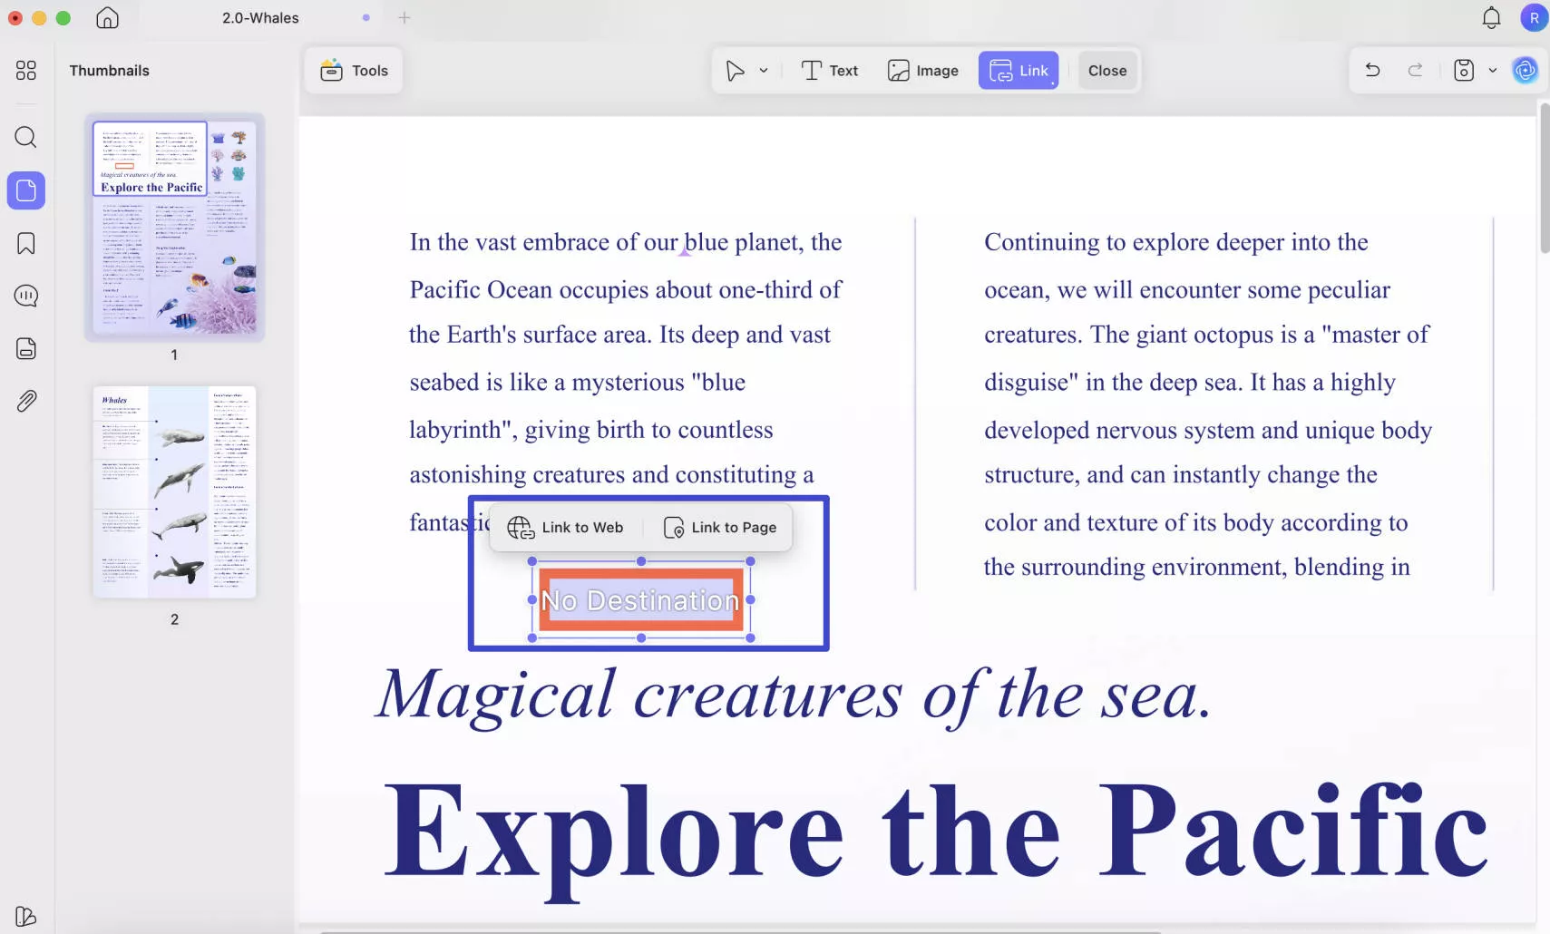Redo the last action

pyautogui.click(x=1415, y=70)
